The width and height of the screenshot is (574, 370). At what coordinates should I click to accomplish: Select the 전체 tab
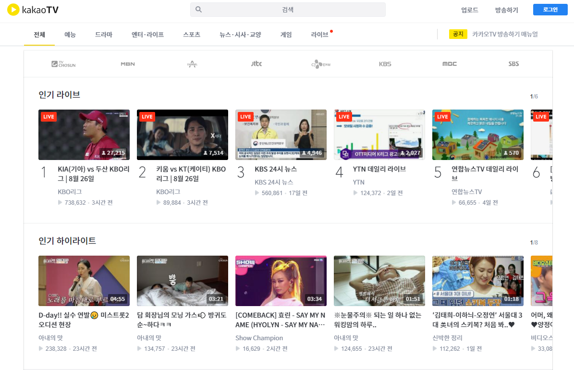(39, 35)
